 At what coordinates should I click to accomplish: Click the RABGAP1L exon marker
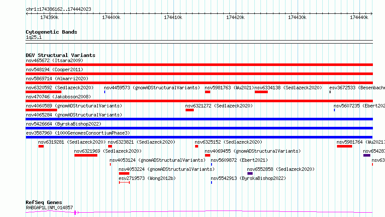click(75, 213)
